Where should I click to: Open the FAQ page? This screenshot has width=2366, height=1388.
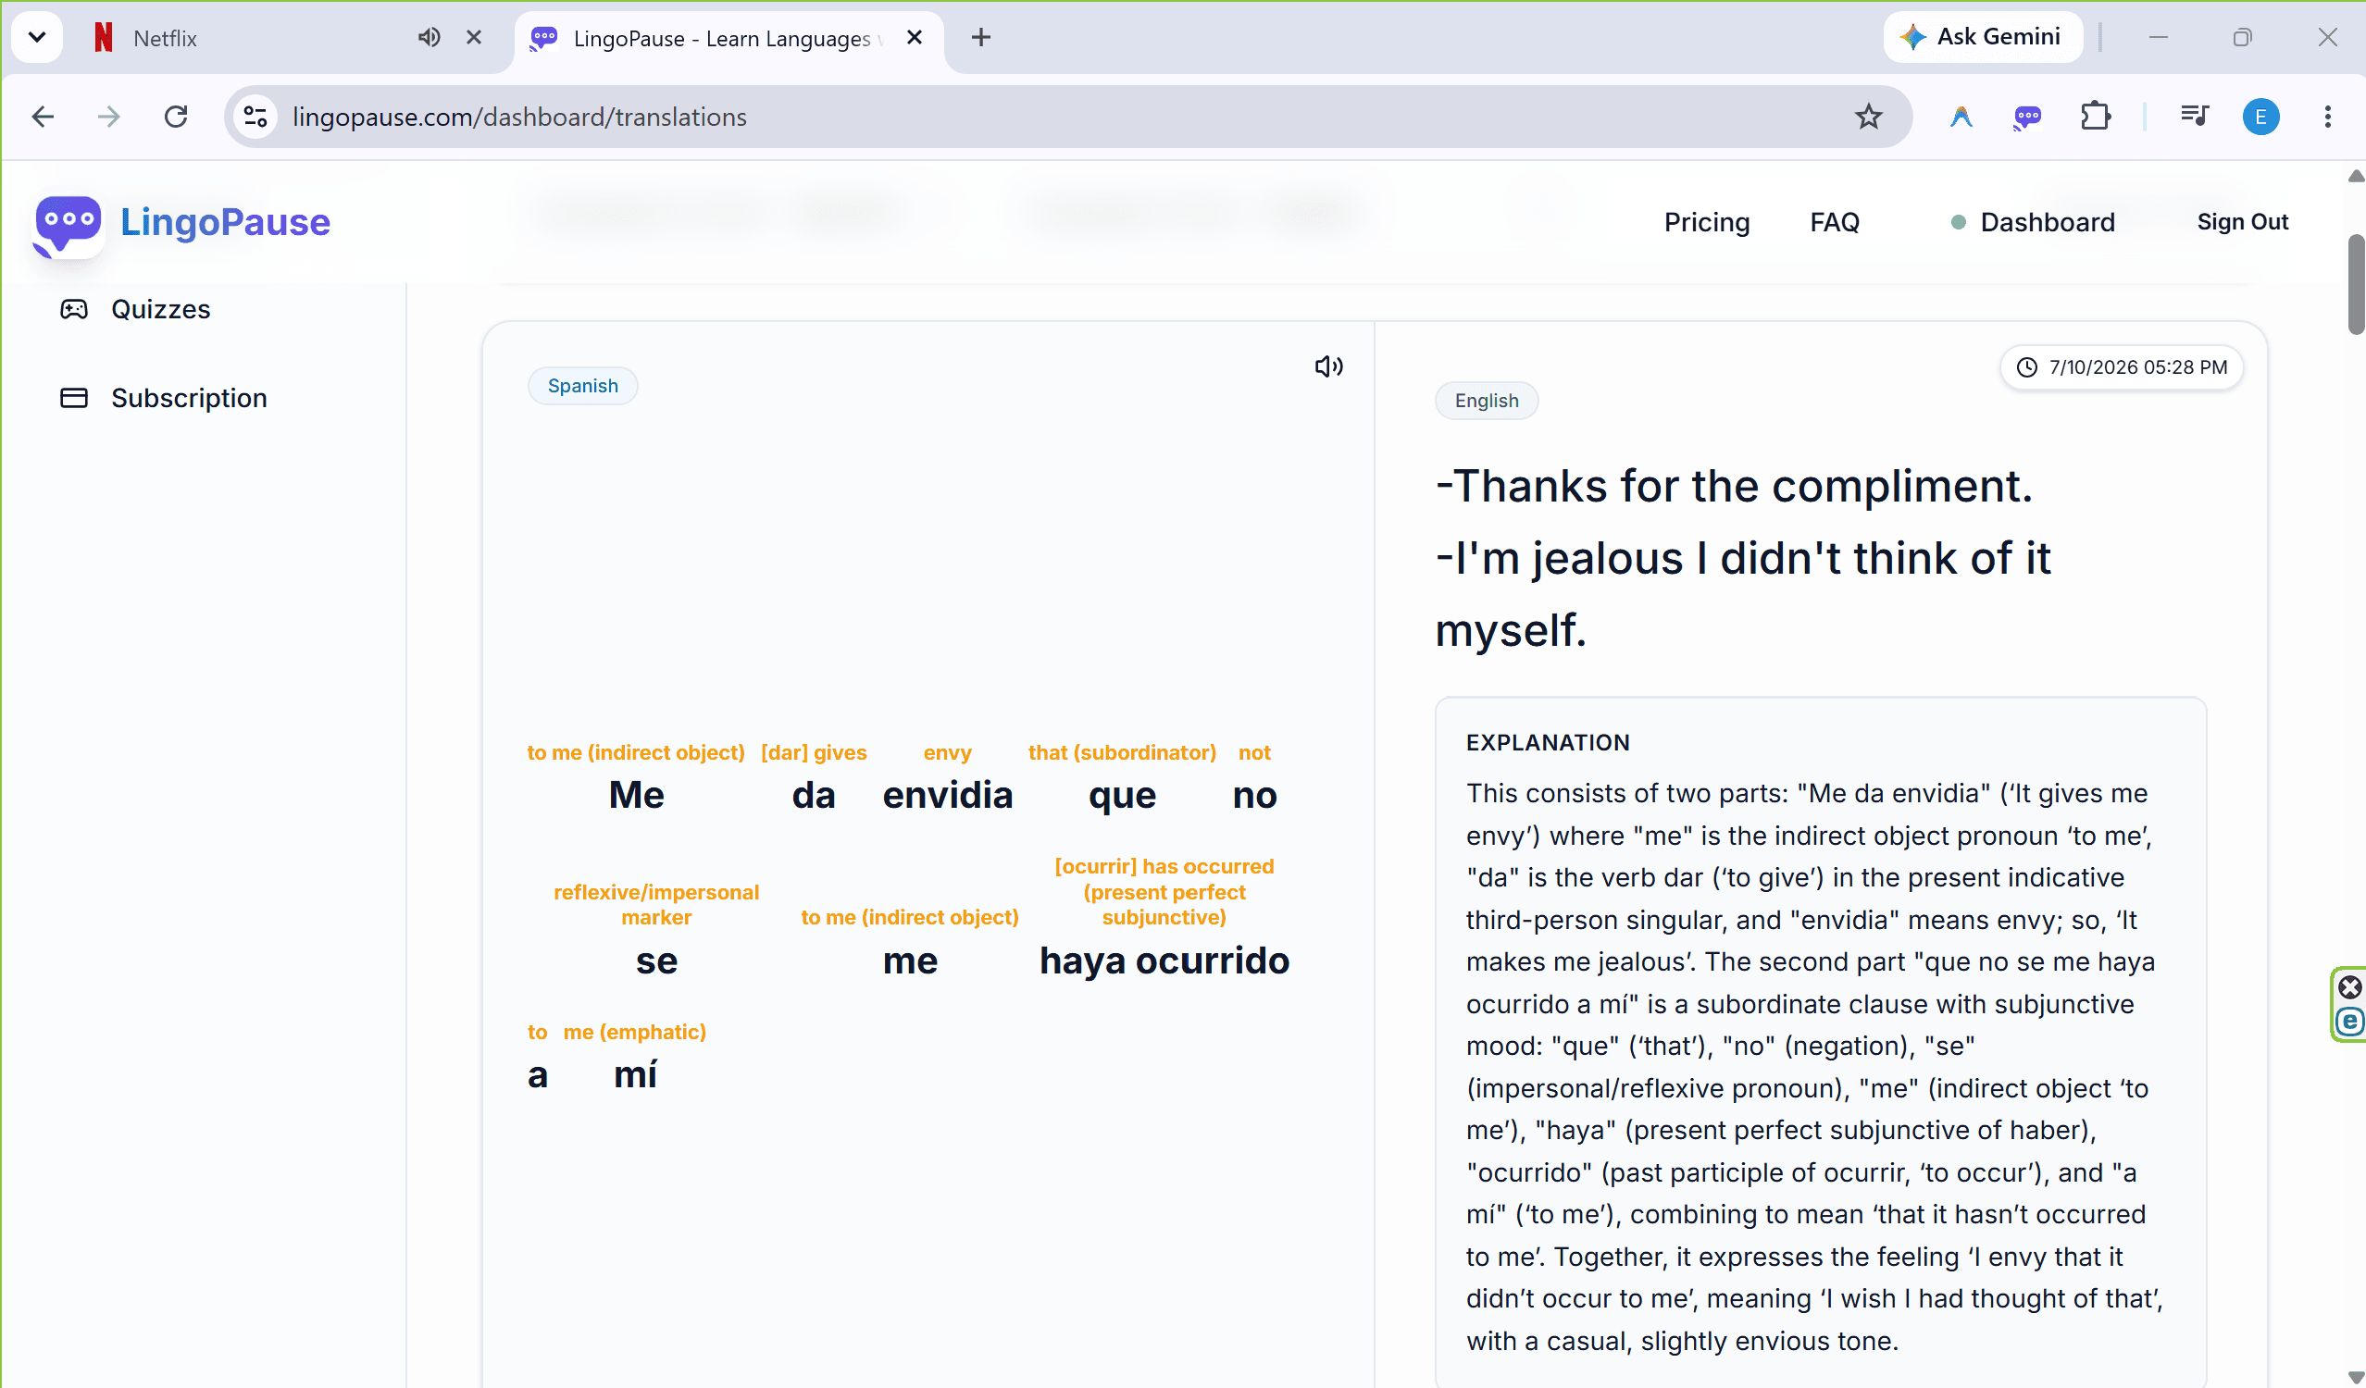pyautogui.click(x=1835, y=222)
